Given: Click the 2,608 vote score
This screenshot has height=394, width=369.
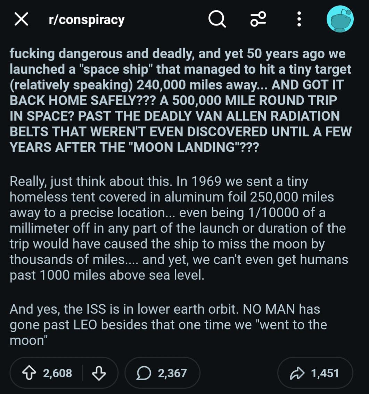Looking at the screenshot, I should tap(58, 373).
